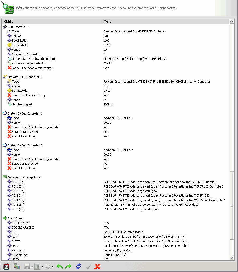Viewport: 238px width, 272px height.
Task: Select the PCI6 (7h) row label
Action: (x=18, y=209)
